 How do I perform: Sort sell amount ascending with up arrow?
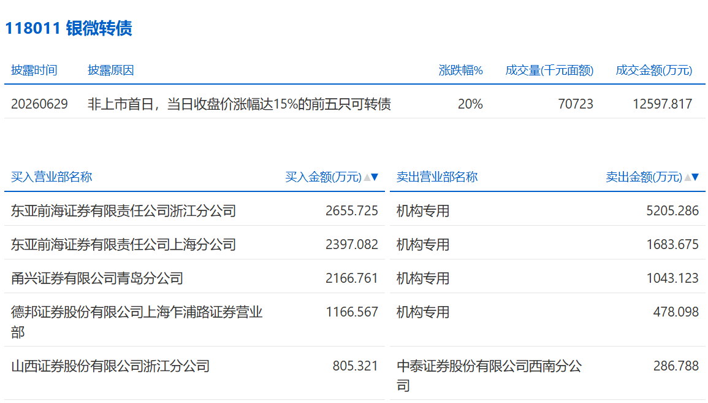pos(688,177)
